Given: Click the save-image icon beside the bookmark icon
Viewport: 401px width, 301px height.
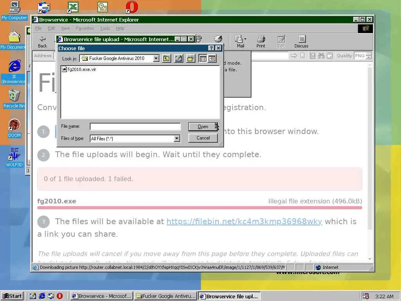Looking at the screenshot, I should 312,56.
